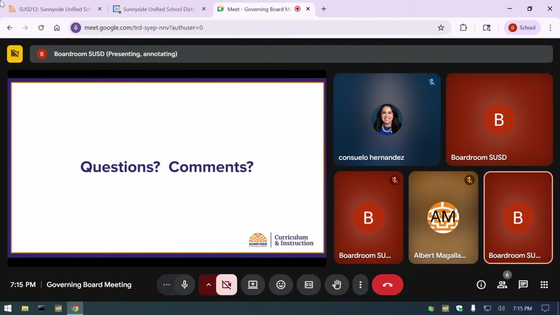Open audio settings ellipsis beside microphone
This screenshot has width=560, height=315.
tap(167, 285)
